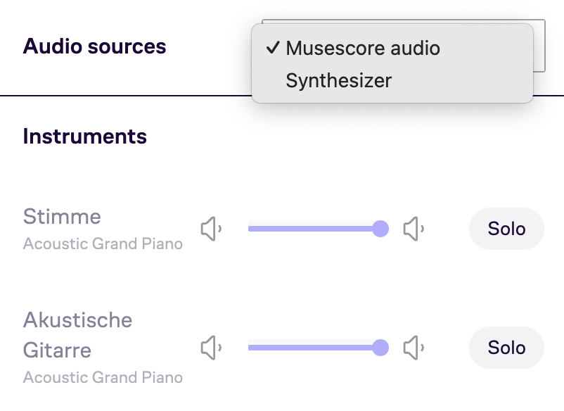Screen dimensions: 564x411
Task: Click the loud speaker icon after Stimme slider
Action: (x=414, y=229)
